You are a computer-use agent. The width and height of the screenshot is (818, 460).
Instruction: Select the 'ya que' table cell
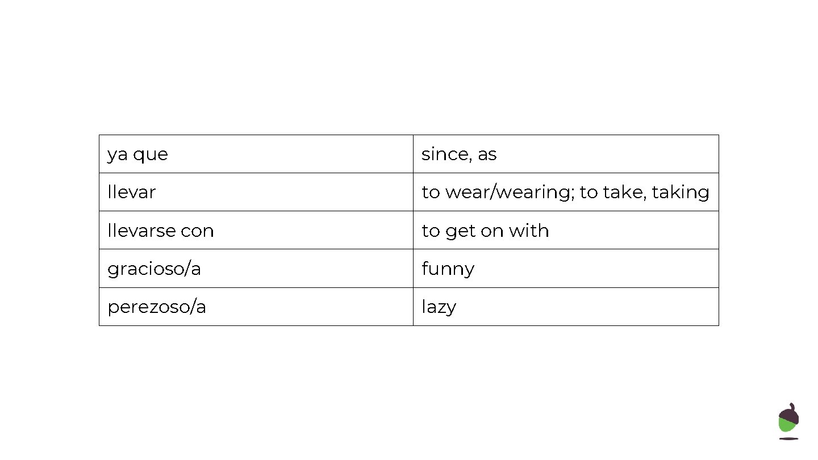[x=256, y=154]
